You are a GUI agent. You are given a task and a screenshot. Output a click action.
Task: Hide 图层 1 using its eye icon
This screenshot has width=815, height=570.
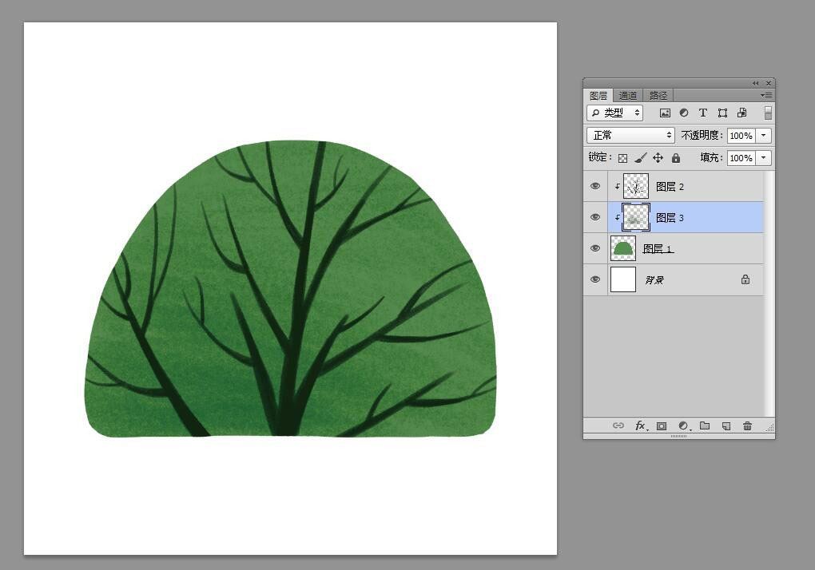pyautogui.click(x=595, y=248)
